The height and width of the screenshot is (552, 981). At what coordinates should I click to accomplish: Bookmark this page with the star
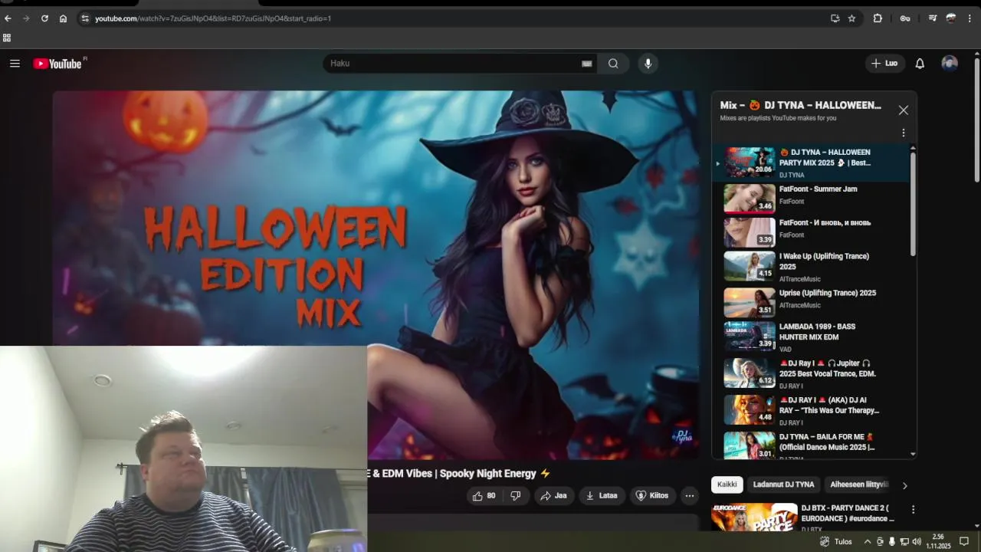click(x=851, y=18)
